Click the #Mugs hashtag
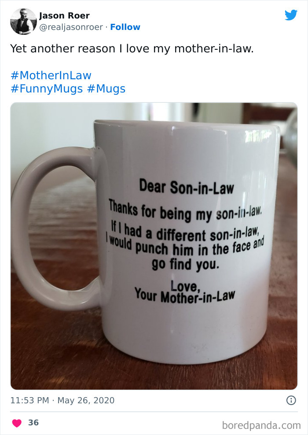Screen dimensions: 308x435 tap(106, 88)
